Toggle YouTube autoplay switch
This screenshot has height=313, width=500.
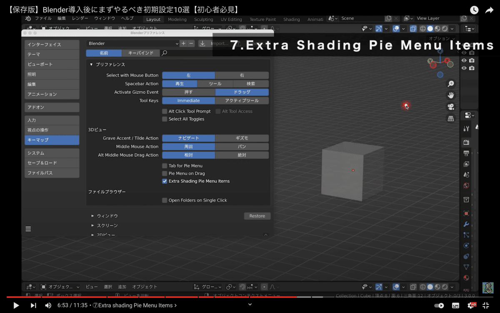point(439,305)
